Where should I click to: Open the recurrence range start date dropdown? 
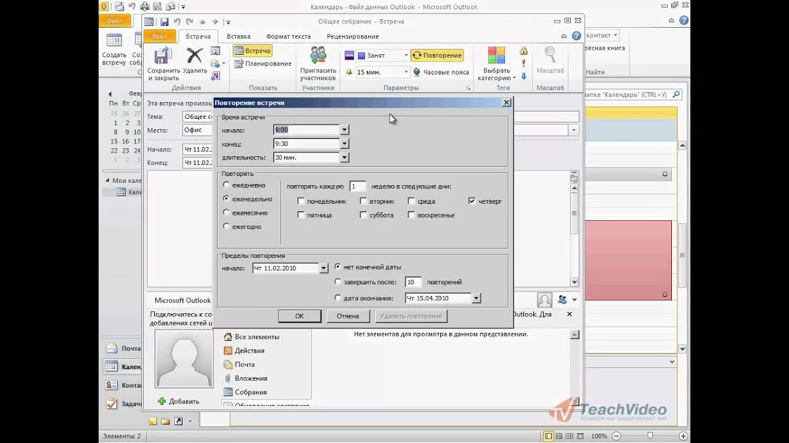point(324,268)
